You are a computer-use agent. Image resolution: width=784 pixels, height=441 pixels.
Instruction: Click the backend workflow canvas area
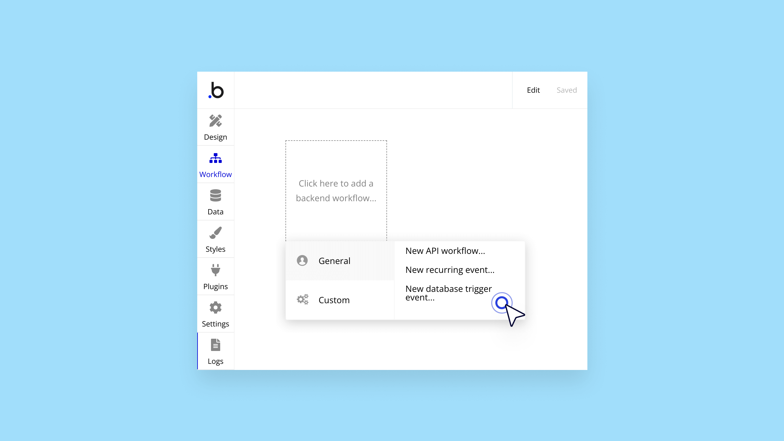[x=336, y=190]
